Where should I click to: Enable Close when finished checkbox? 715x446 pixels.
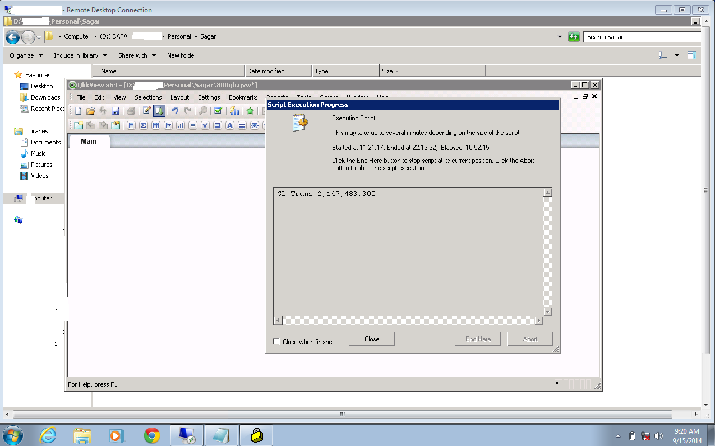(276, 341)
